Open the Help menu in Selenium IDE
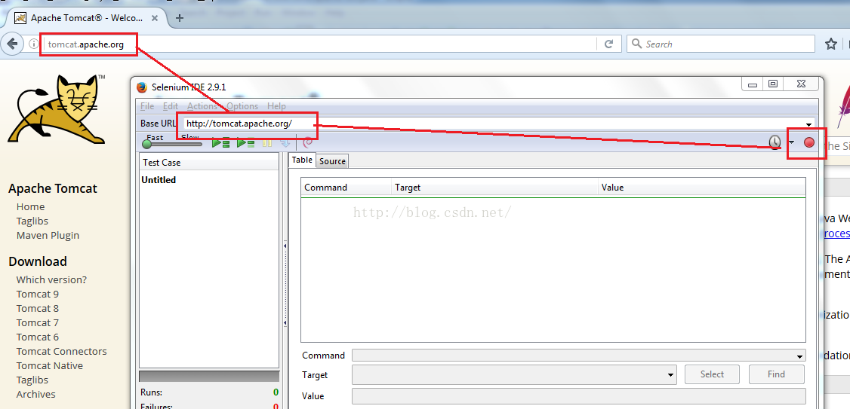The width and height of the screenshot is (850, 409). (276, 106)
